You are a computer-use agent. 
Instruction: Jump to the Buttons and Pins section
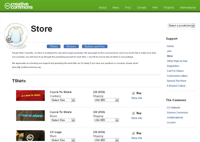click(x=95, y=46)
